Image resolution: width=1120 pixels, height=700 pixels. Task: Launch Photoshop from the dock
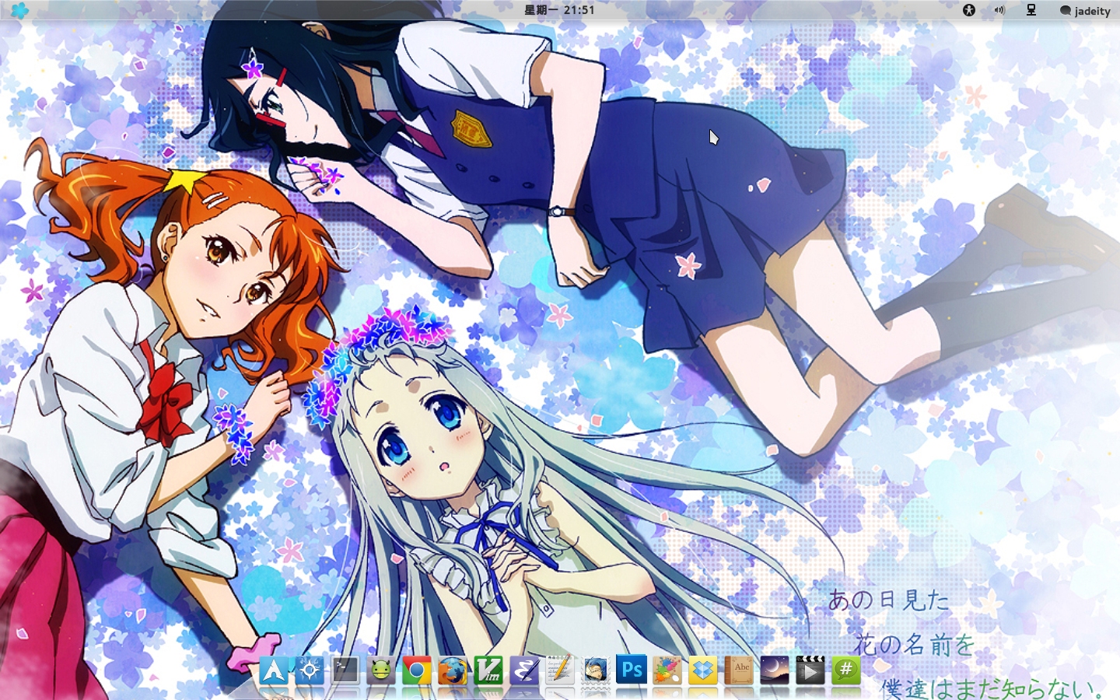(632, 670)
